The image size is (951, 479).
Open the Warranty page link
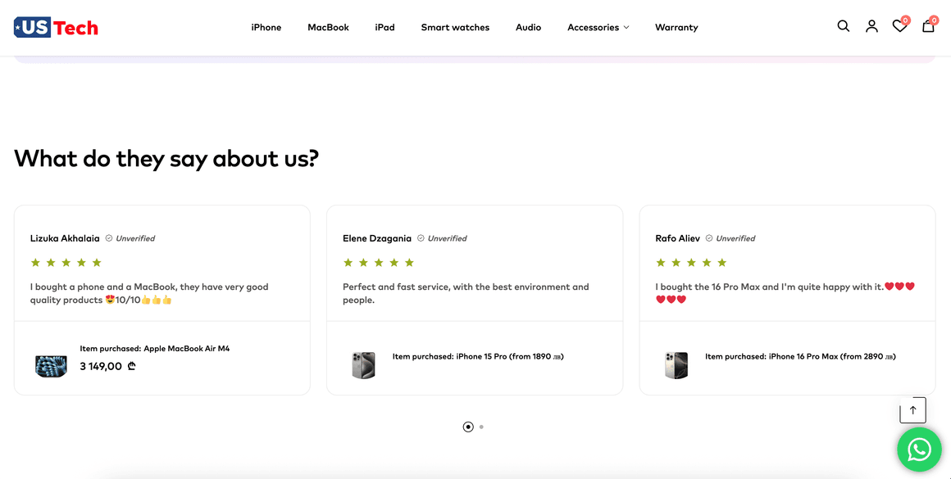click(x=676, y=27)
